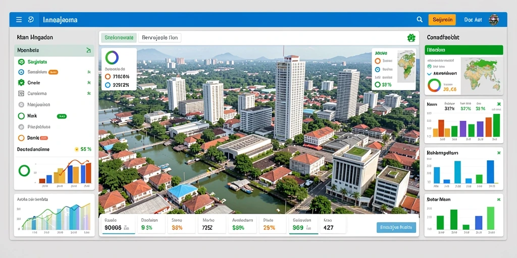This screenshot has width=517, height=258.
Task: Select the orange radio beside 3108%
Action: click(108, 77)
